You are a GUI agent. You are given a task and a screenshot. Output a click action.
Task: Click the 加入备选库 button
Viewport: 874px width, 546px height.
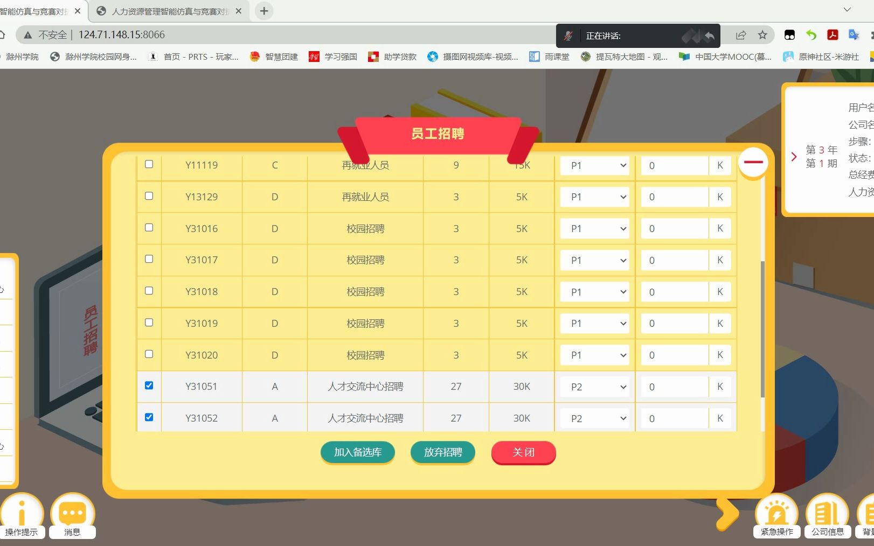358,452
